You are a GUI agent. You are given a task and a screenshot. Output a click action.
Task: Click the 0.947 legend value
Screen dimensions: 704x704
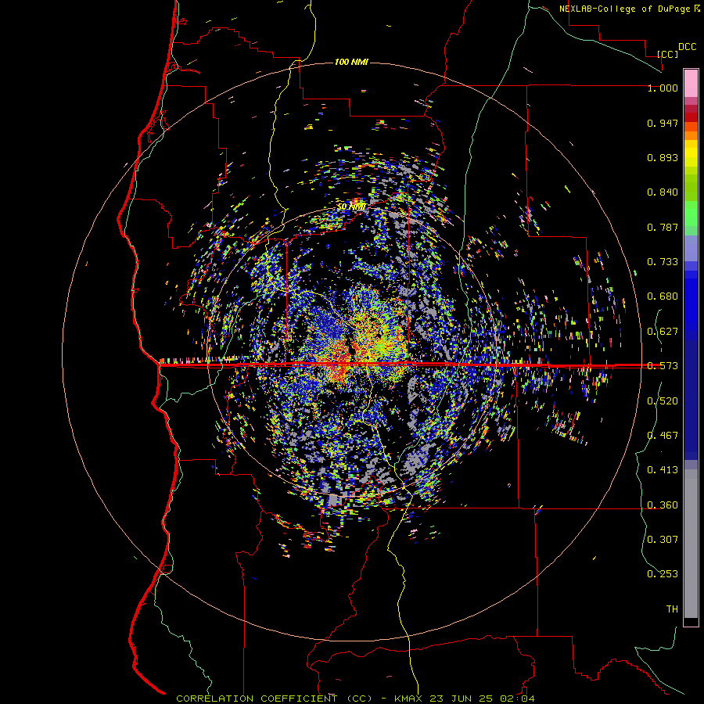[x=663, y=123]
